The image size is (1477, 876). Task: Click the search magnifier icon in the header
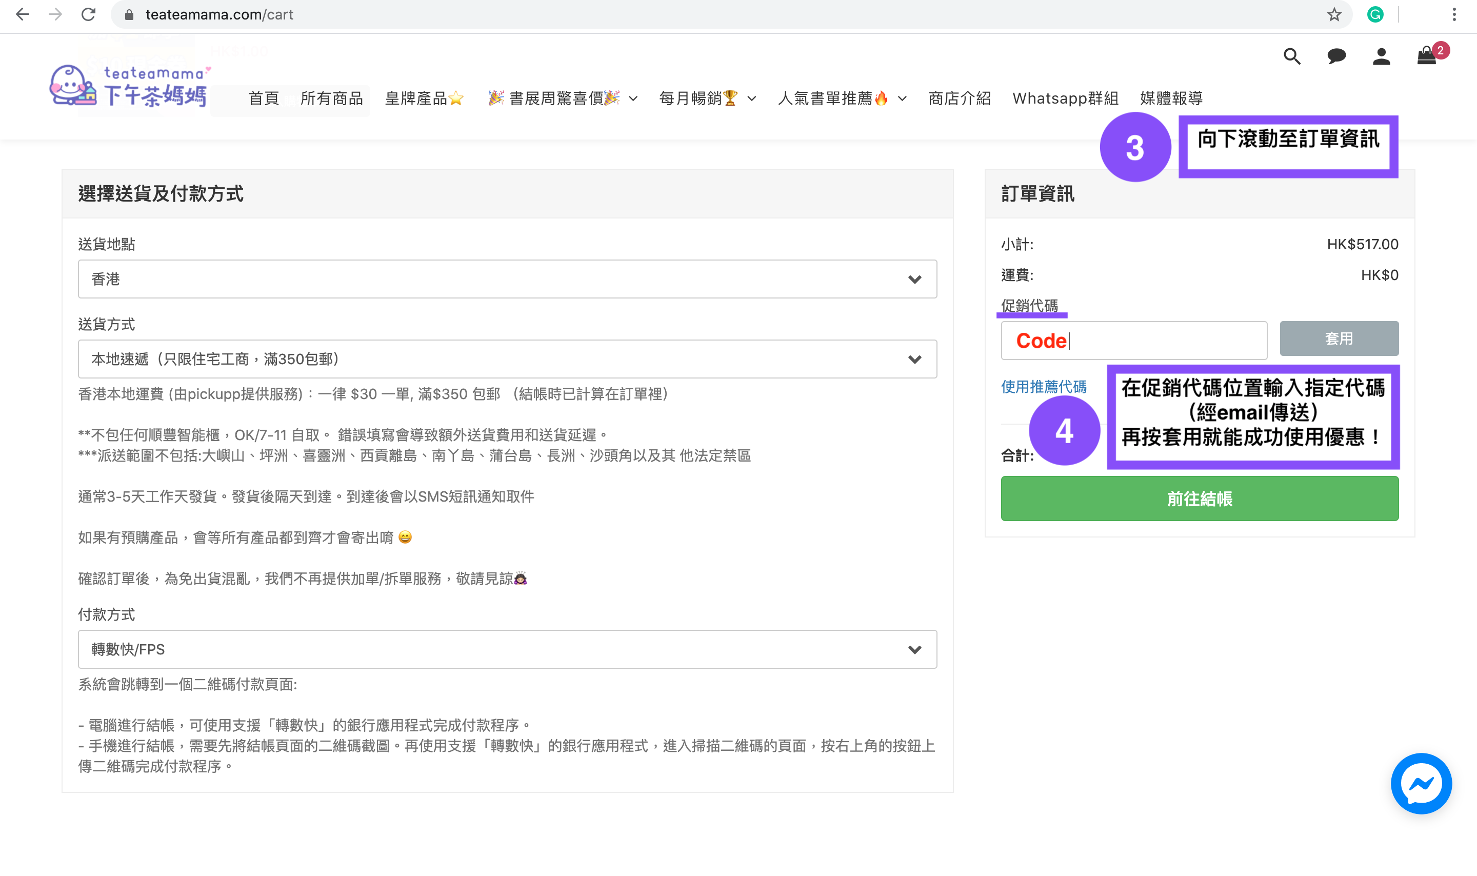point(1291,56)
